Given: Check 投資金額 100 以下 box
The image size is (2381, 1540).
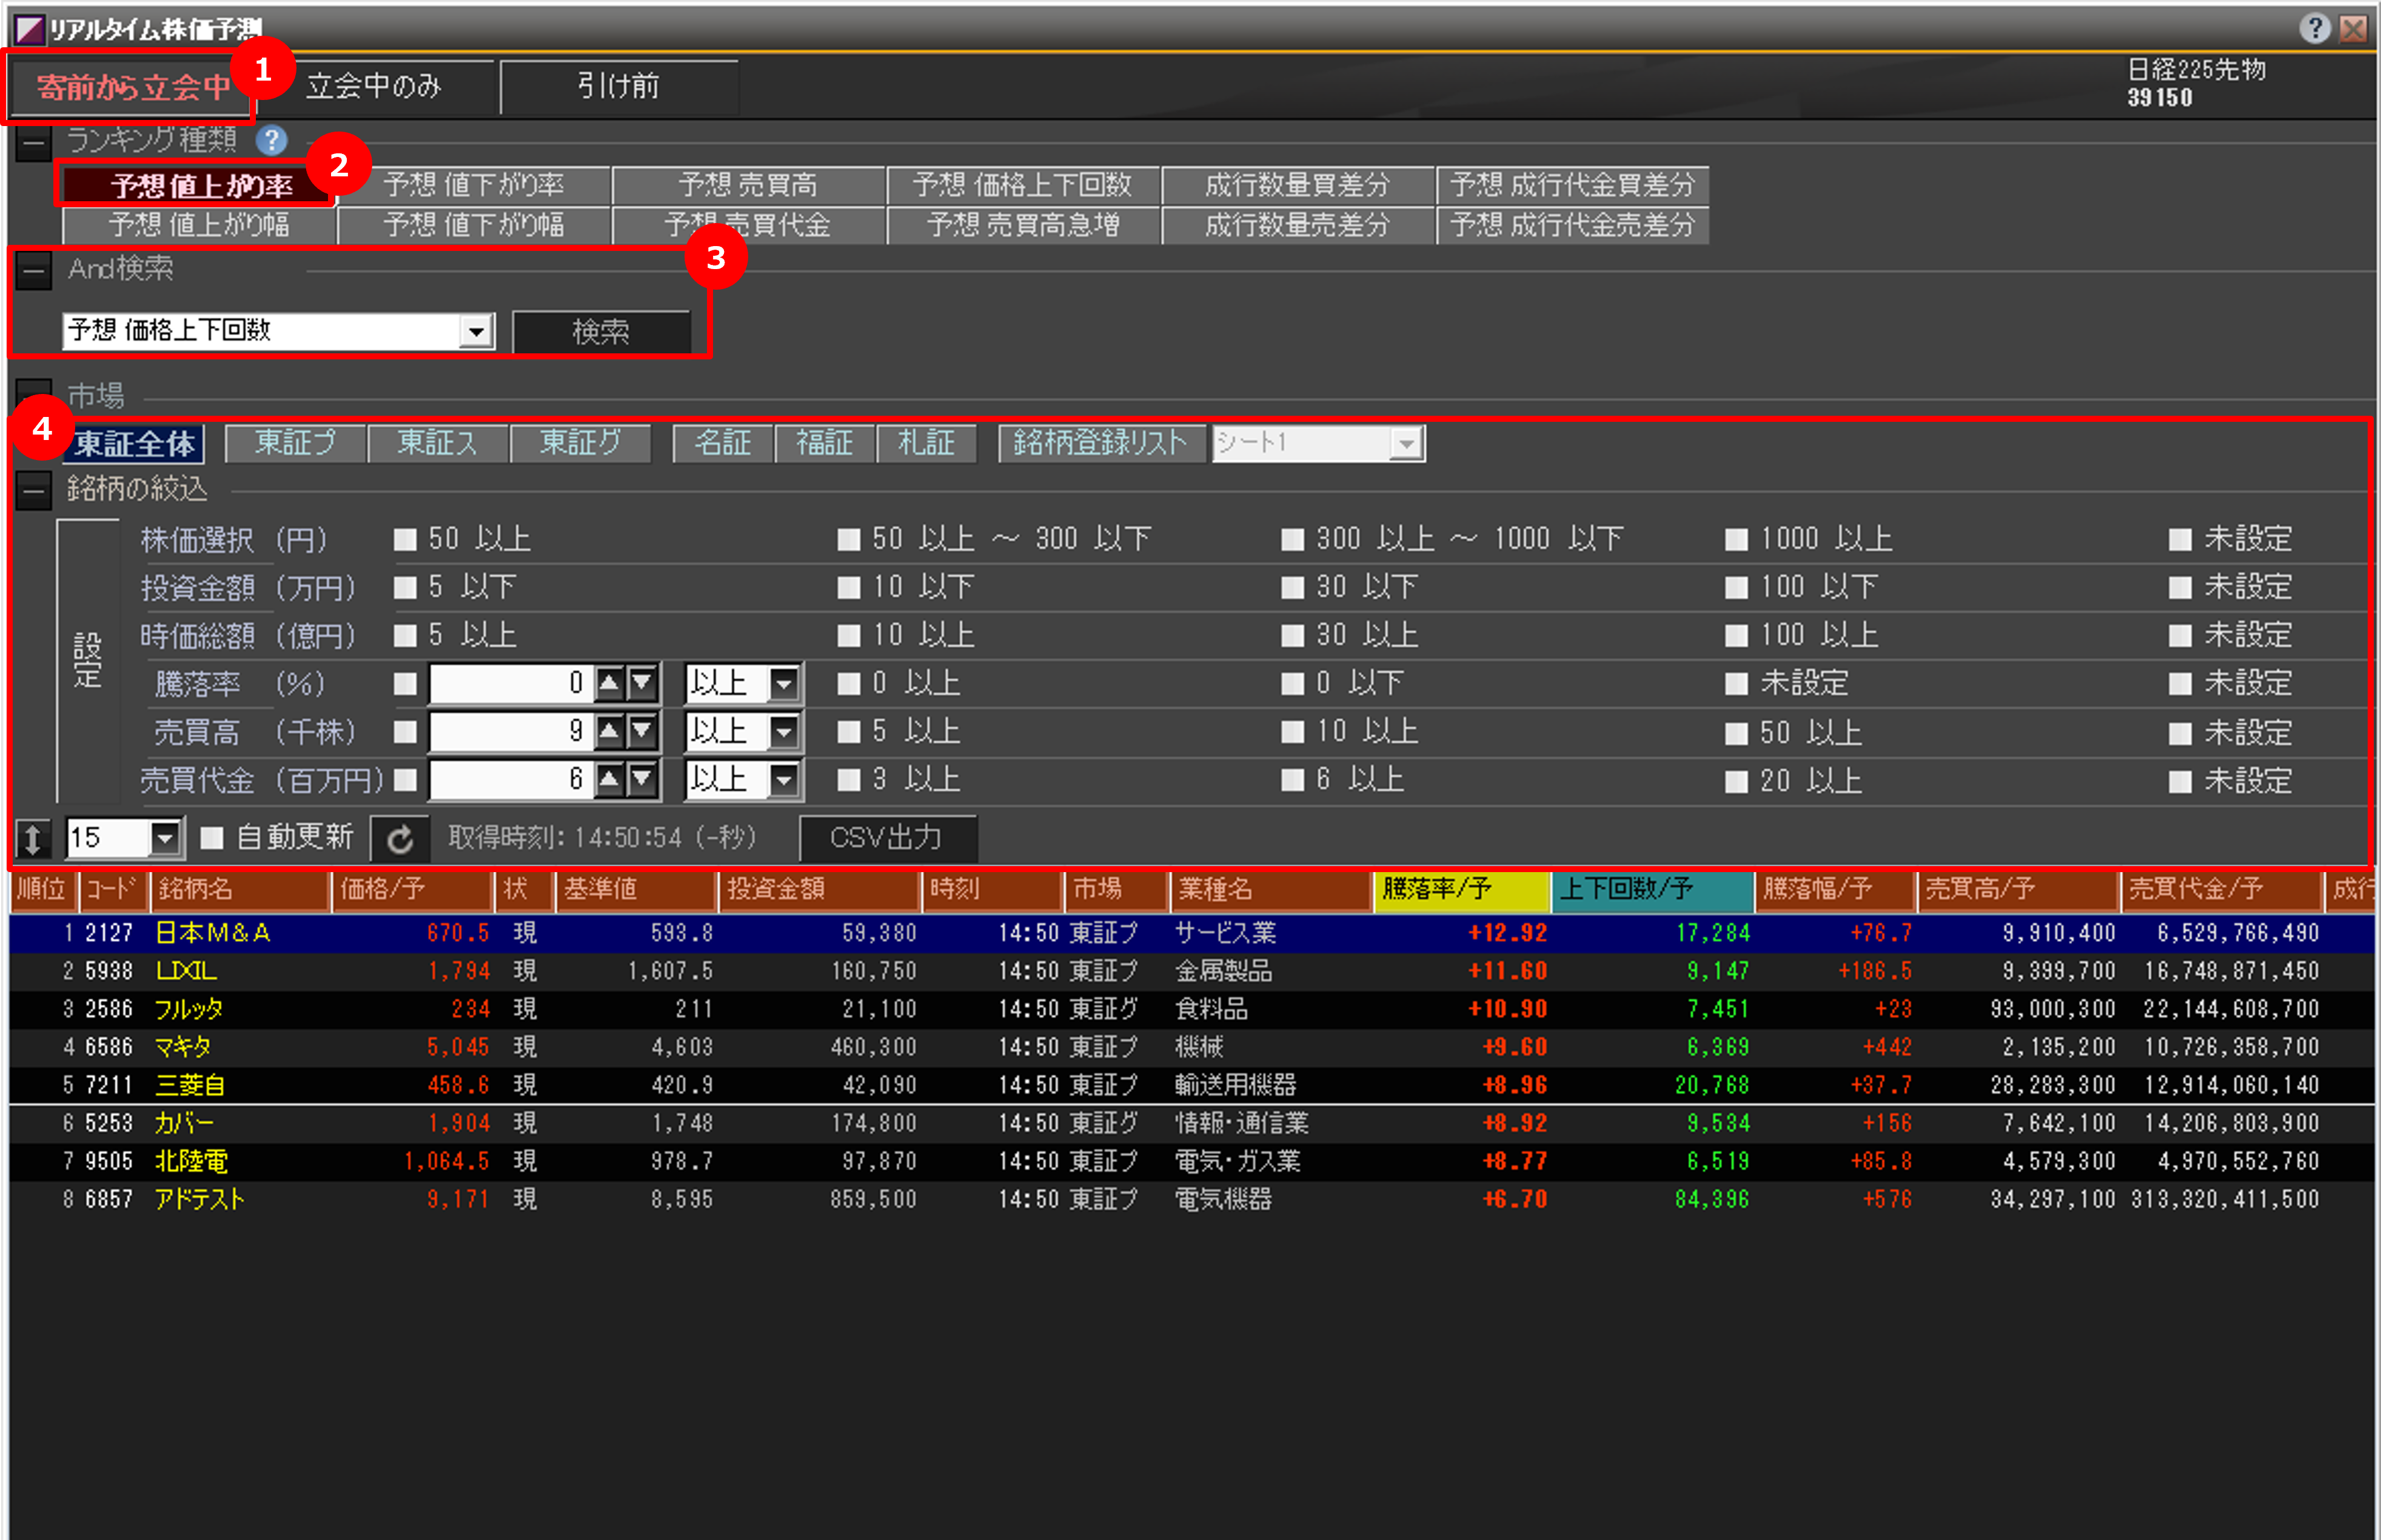Looking at the screenshot, I should (x=1736, y=587).
